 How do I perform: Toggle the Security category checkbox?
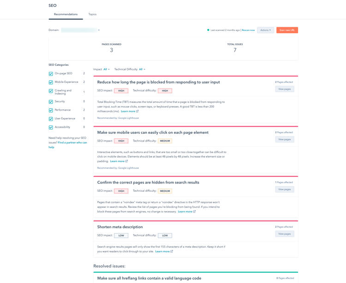click(x=51, y=101)
